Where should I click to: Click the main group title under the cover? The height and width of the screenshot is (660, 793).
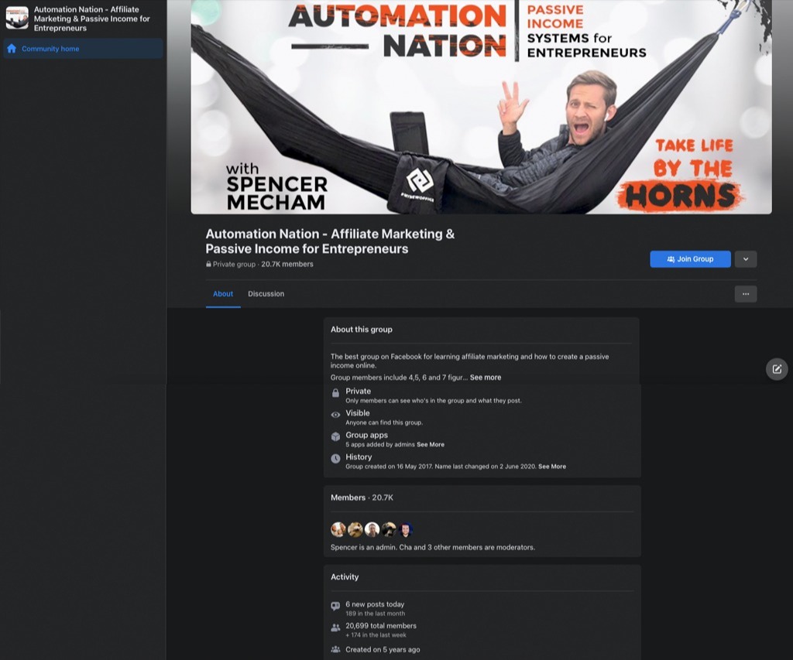(x=330, y=241)
